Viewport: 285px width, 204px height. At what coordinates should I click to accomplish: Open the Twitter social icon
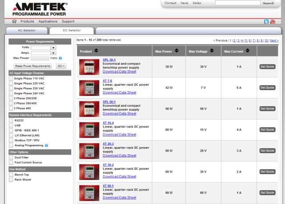pyautogui.click(x=267, y=21)
